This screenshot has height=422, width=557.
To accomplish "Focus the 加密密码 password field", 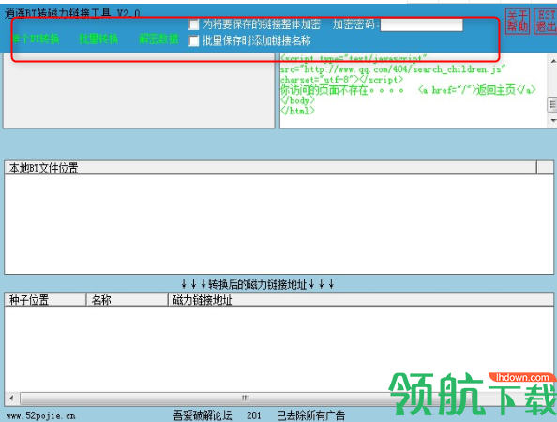I will (421, 25).
